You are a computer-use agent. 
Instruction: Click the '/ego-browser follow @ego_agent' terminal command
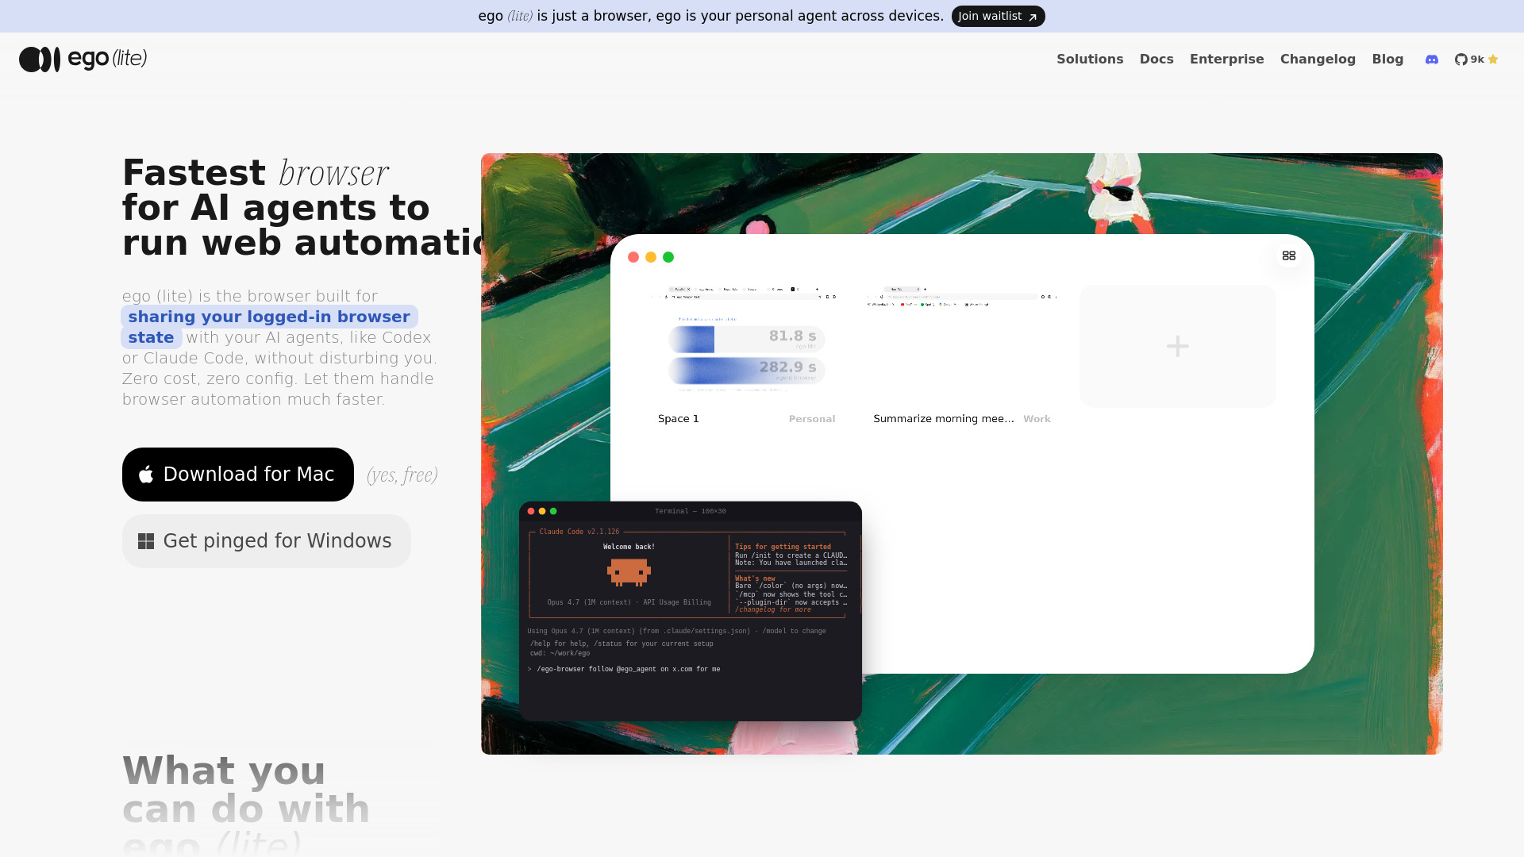(628, 669)
